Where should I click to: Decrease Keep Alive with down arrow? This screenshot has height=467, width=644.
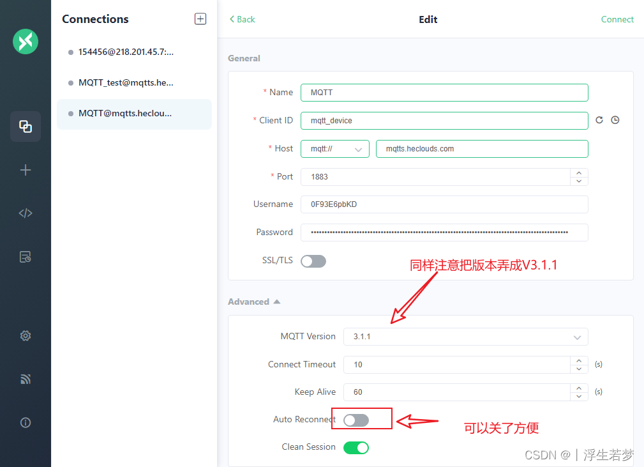point(579,397)
